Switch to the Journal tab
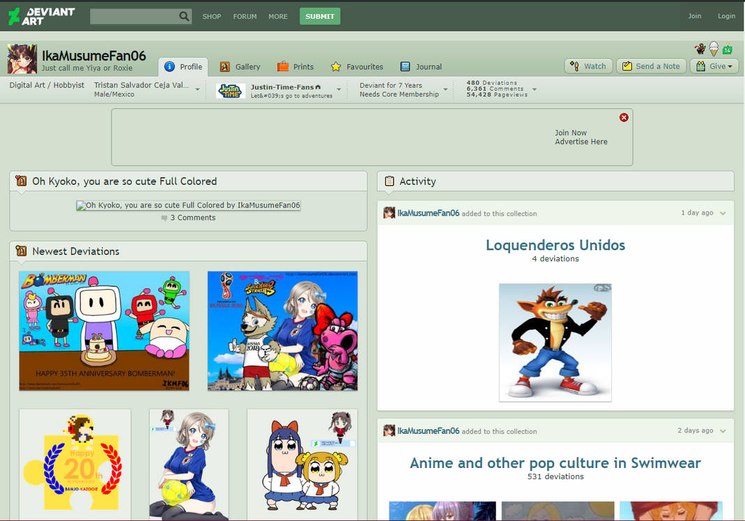745x521 pixels. click(421, 66)
